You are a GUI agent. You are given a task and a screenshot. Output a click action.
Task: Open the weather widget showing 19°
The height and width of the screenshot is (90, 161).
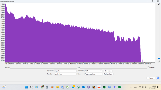(4, 87)
